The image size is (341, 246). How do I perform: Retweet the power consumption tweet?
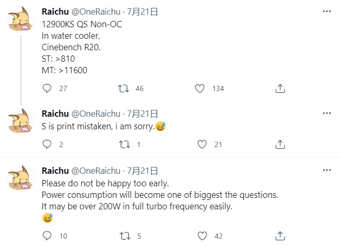point(125,236)
